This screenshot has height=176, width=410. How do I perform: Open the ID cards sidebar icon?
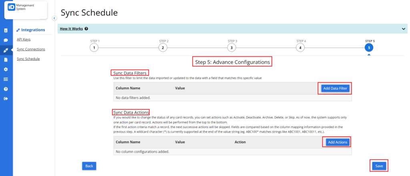click(x=6, y=30)
